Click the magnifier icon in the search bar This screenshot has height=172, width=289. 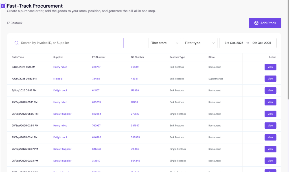click(17, 43)
